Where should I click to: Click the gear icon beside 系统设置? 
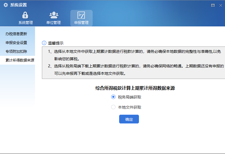pyautogui.click(x=6, y=5)
